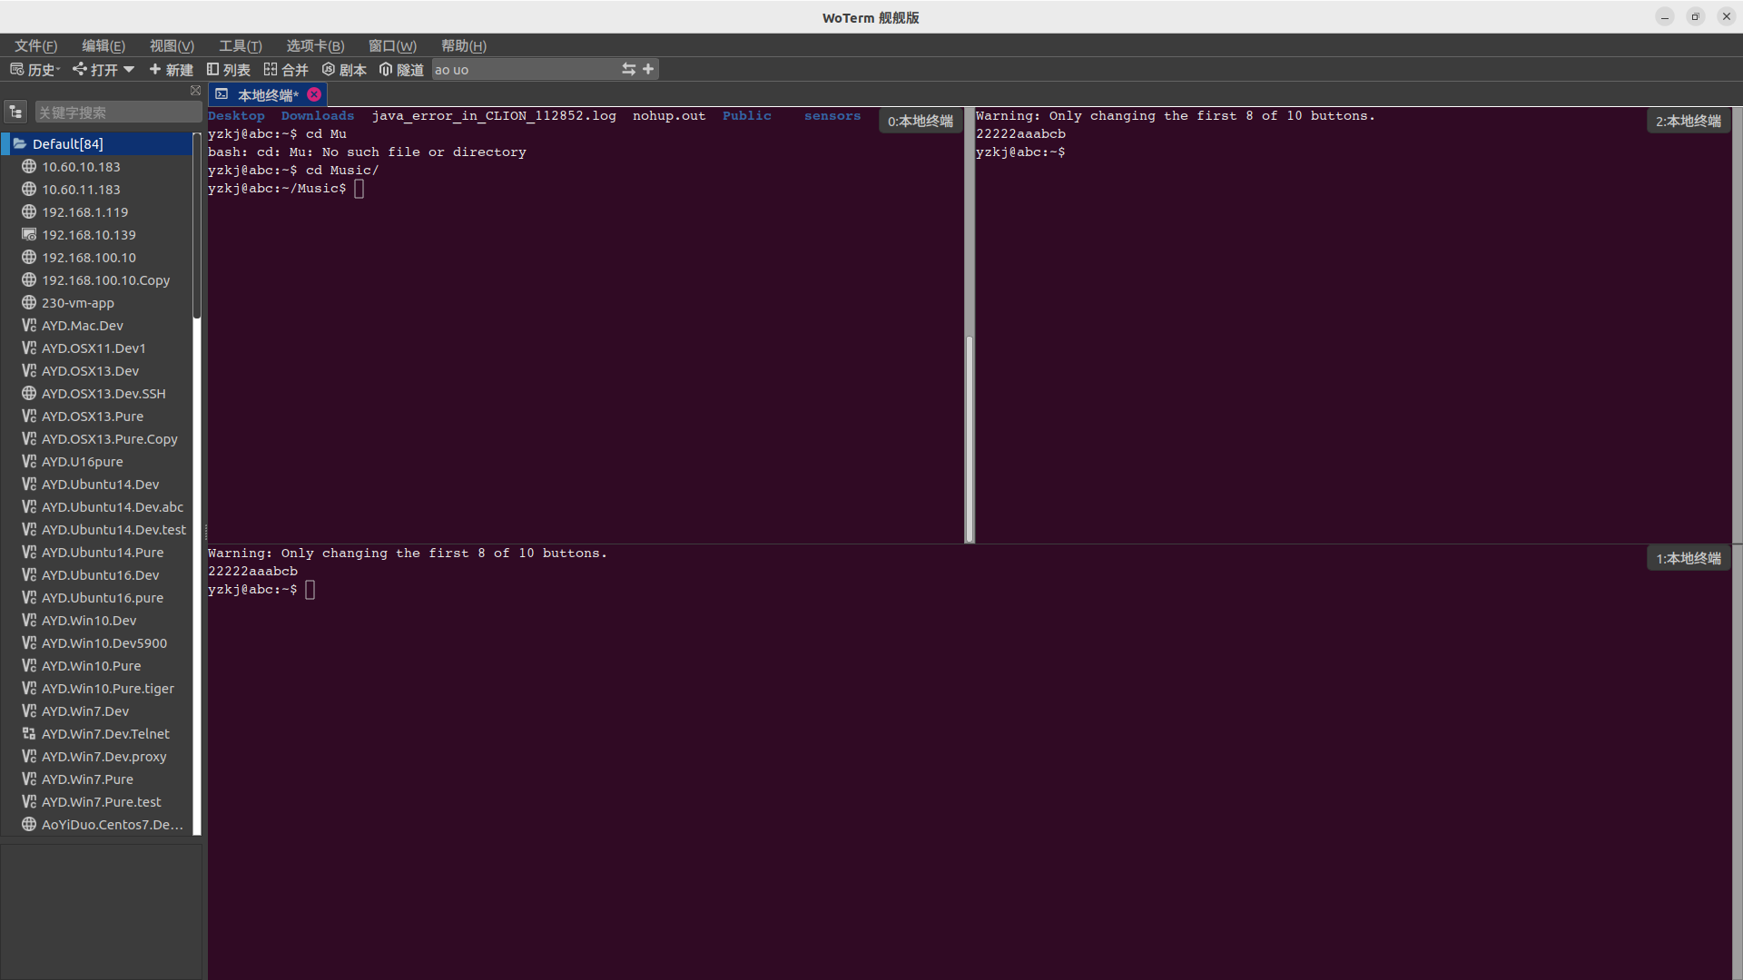Open the 剧本 script tool
The image size is (1743, 980).
click(344, 70)
